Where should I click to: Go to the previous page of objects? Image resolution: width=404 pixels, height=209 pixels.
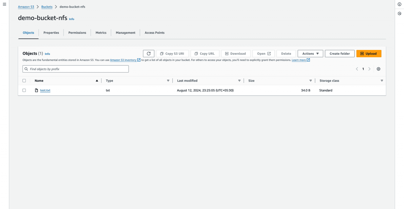point(357,69)
